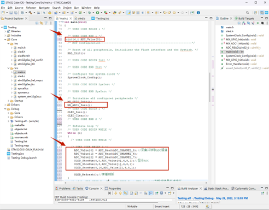Collapse the Inc folder

9,44
